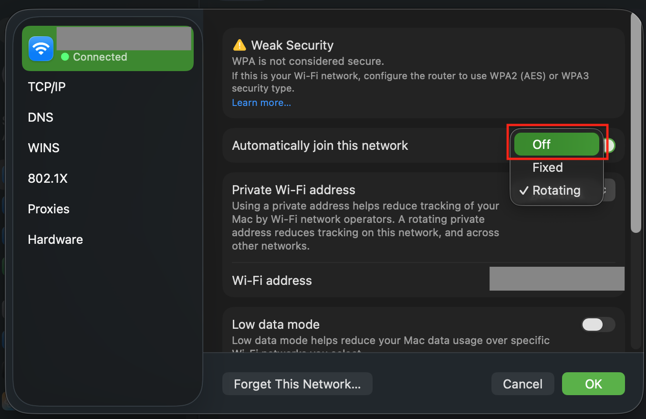This screenshot has width=646, height=419.
Task: Click the checkmark beside Rotating
Action: coord(524,190)
